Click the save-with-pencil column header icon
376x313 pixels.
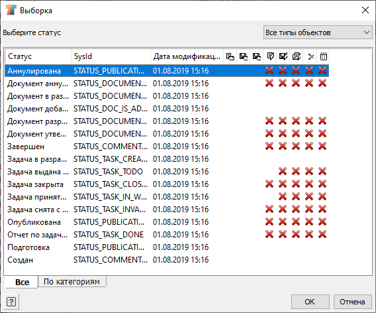coord(283,56)
